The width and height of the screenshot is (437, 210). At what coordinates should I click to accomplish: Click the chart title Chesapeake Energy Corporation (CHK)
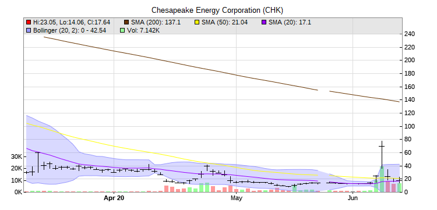pyautogui.click(x=217, y=10)
